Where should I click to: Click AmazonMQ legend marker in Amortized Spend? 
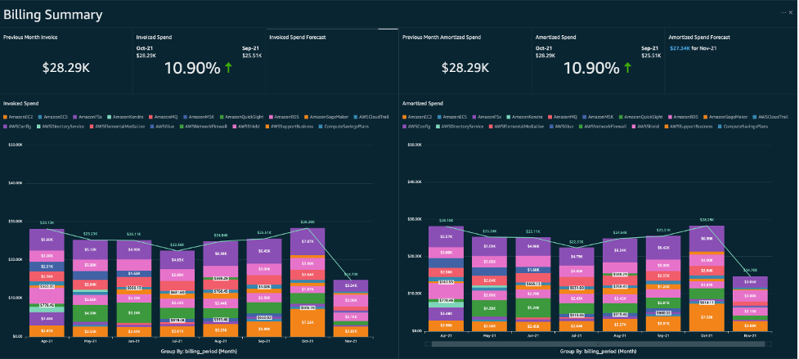pos(550,118)
